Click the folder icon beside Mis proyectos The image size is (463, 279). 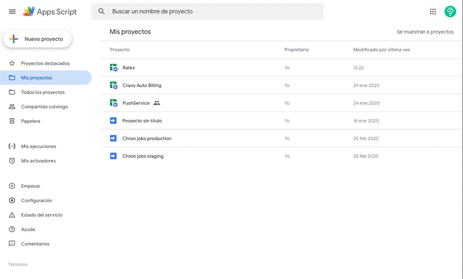pos(12,77)
